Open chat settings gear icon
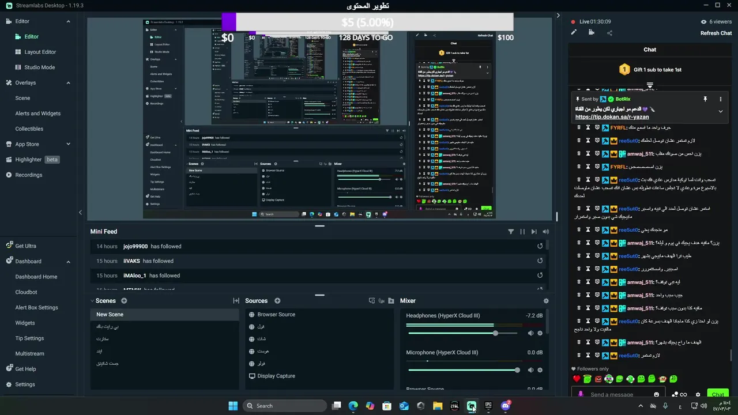Screen dimensions: 738x415 coord(698,395)
